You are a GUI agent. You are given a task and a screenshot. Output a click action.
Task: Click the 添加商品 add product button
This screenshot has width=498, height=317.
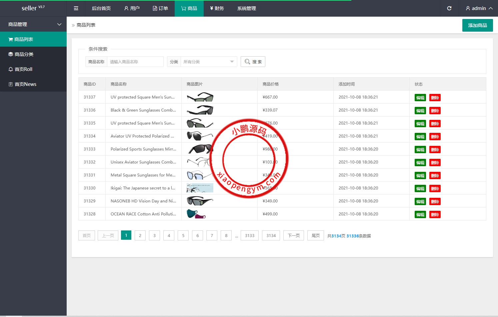pyautogui.click(x=477, y=25)
